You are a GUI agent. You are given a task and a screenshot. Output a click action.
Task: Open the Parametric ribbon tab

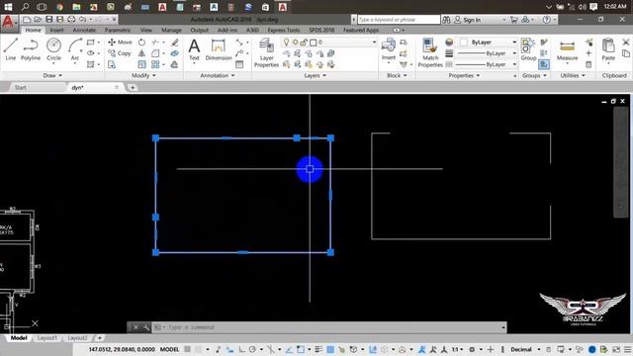[x=118, y=31]
